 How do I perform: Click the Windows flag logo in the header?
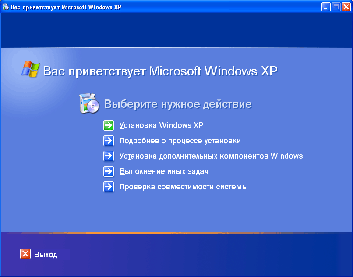[30, 69]
